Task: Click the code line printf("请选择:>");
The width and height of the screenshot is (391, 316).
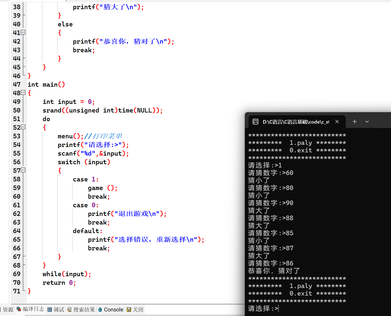Action: (x=93, y=145)
